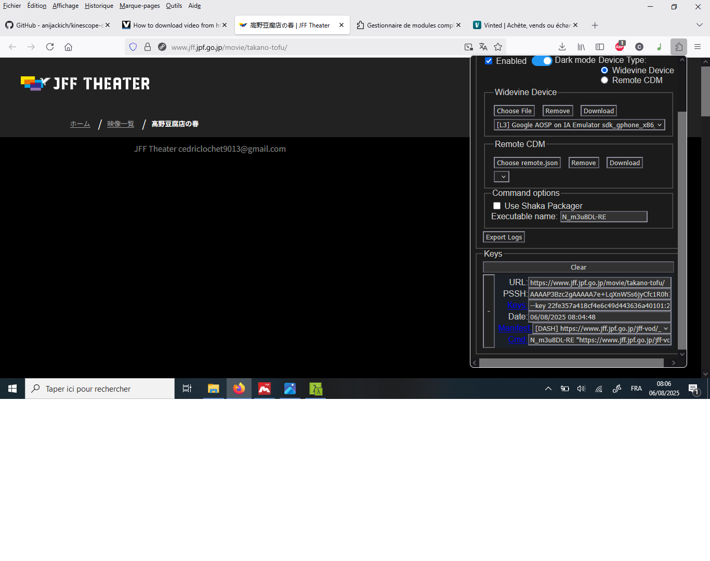Open the volume control in system tray
The image size is (710, 561).
(581, 389)
